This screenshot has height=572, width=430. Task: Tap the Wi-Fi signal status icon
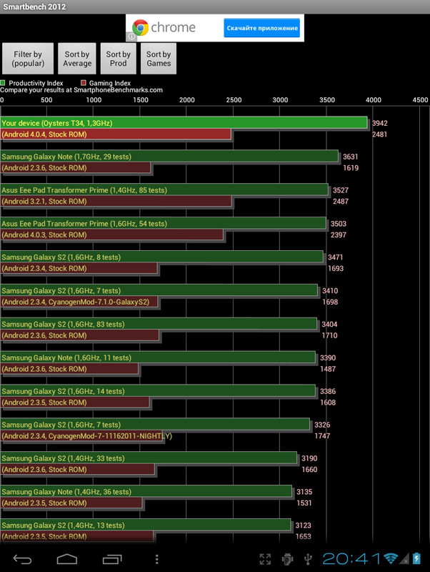pyautogui.click(x=391, y=558)
